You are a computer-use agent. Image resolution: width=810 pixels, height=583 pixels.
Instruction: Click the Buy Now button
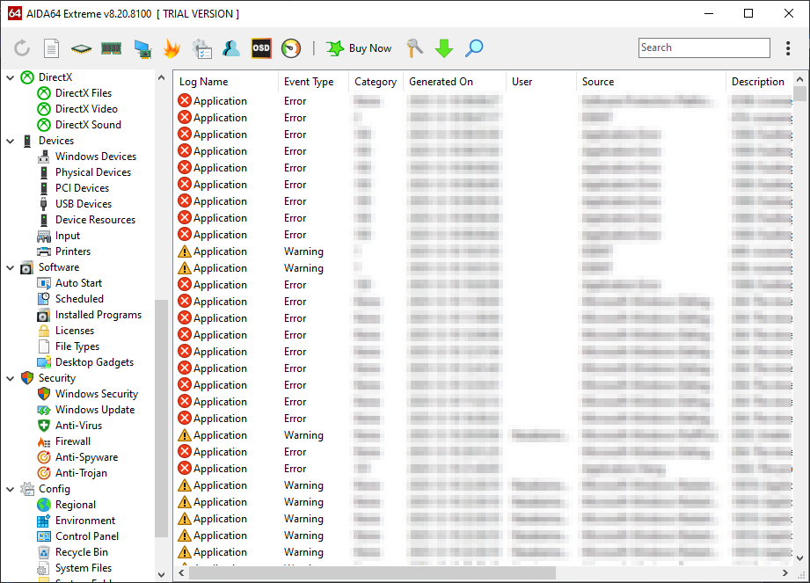(x=359, y=48)
